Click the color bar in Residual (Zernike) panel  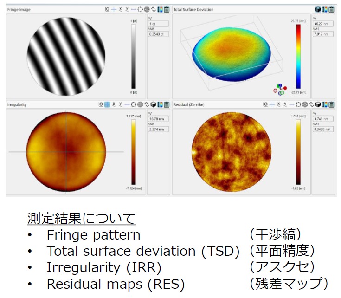(298, 152)
